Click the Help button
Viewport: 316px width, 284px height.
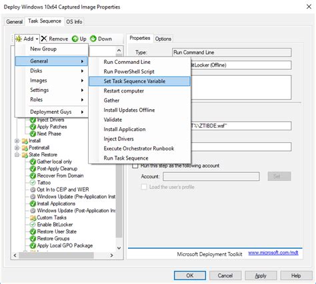tap(296, 275)
